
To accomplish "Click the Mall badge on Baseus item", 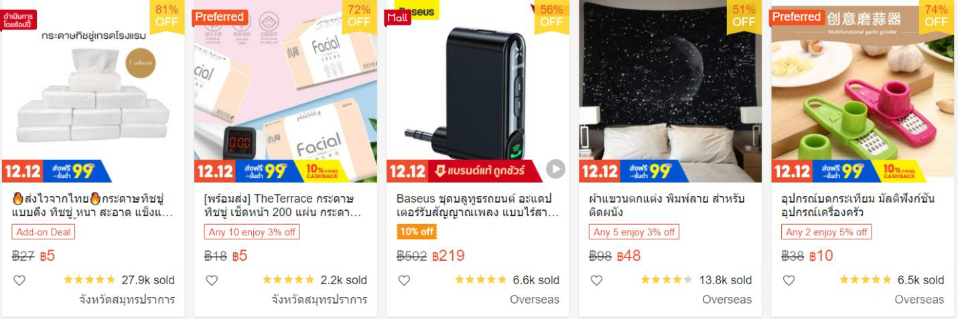I will [397, 18].
